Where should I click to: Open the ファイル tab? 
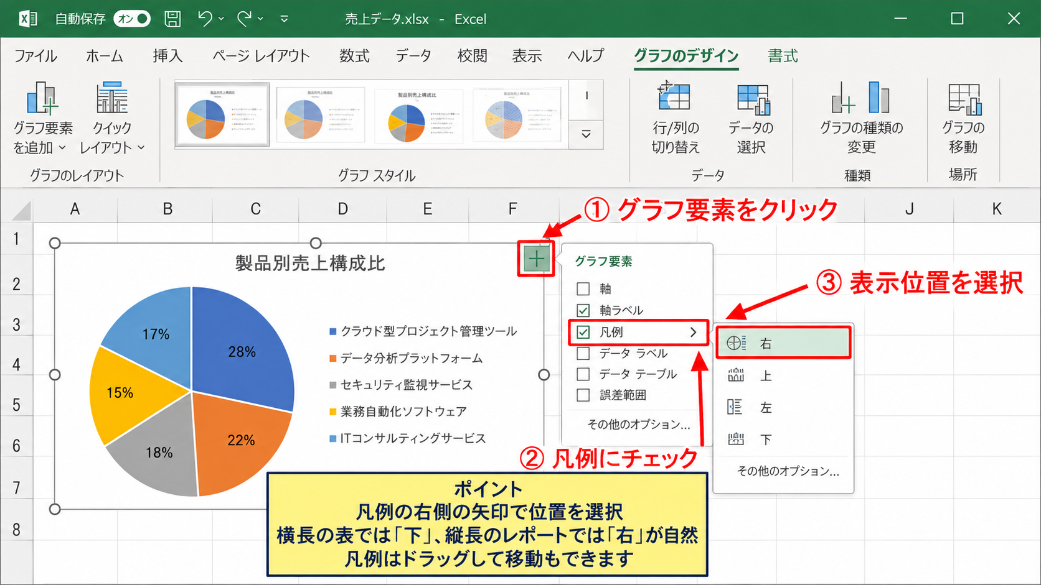pos(35,56)
